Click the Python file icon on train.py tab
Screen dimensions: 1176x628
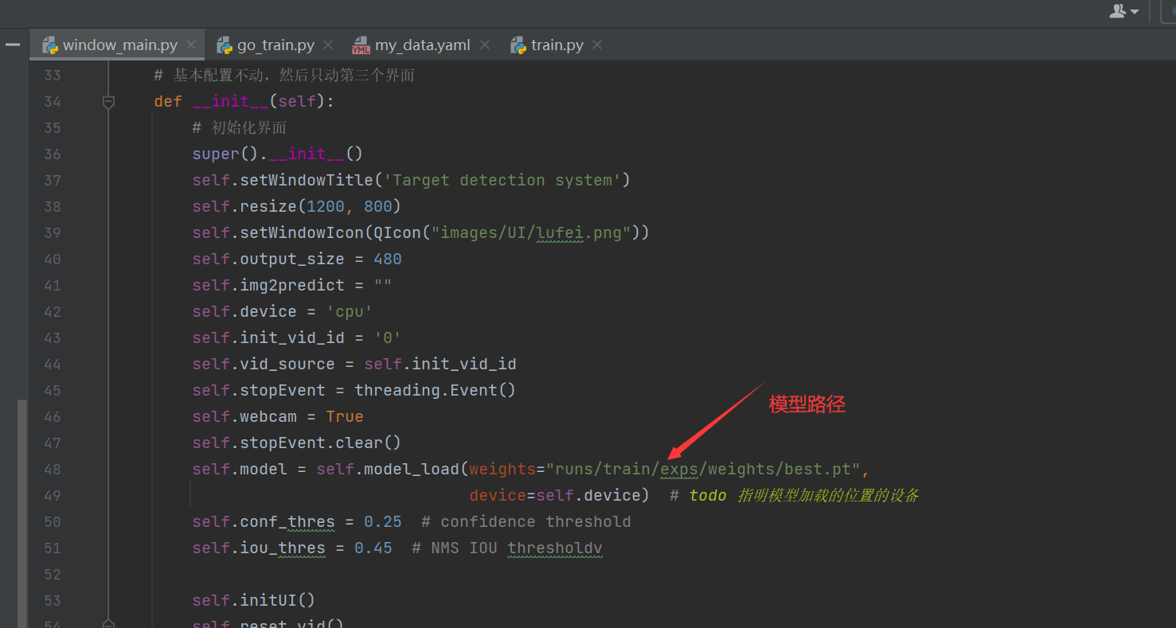tap(519, 45)
